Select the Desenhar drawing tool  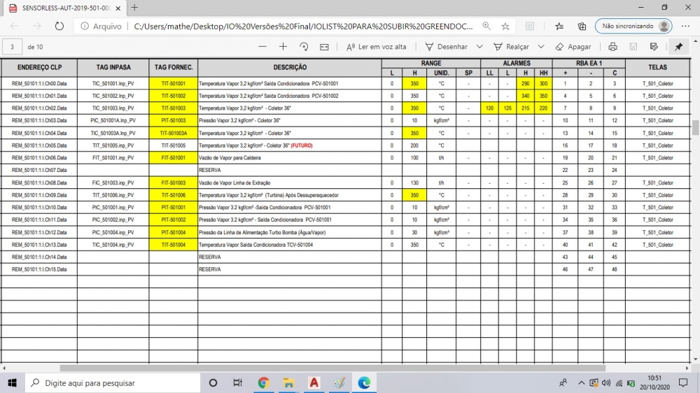click(446, 46)
